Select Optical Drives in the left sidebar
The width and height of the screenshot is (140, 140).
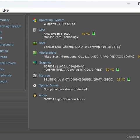tap(8, 63)
